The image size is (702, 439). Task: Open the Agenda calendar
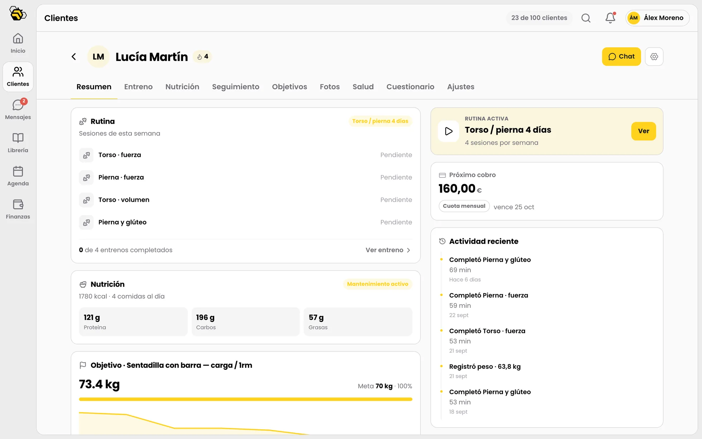click(18, 176)
